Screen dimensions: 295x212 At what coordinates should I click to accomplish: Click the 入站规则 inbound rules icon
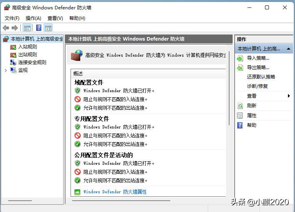pos(13,47)
